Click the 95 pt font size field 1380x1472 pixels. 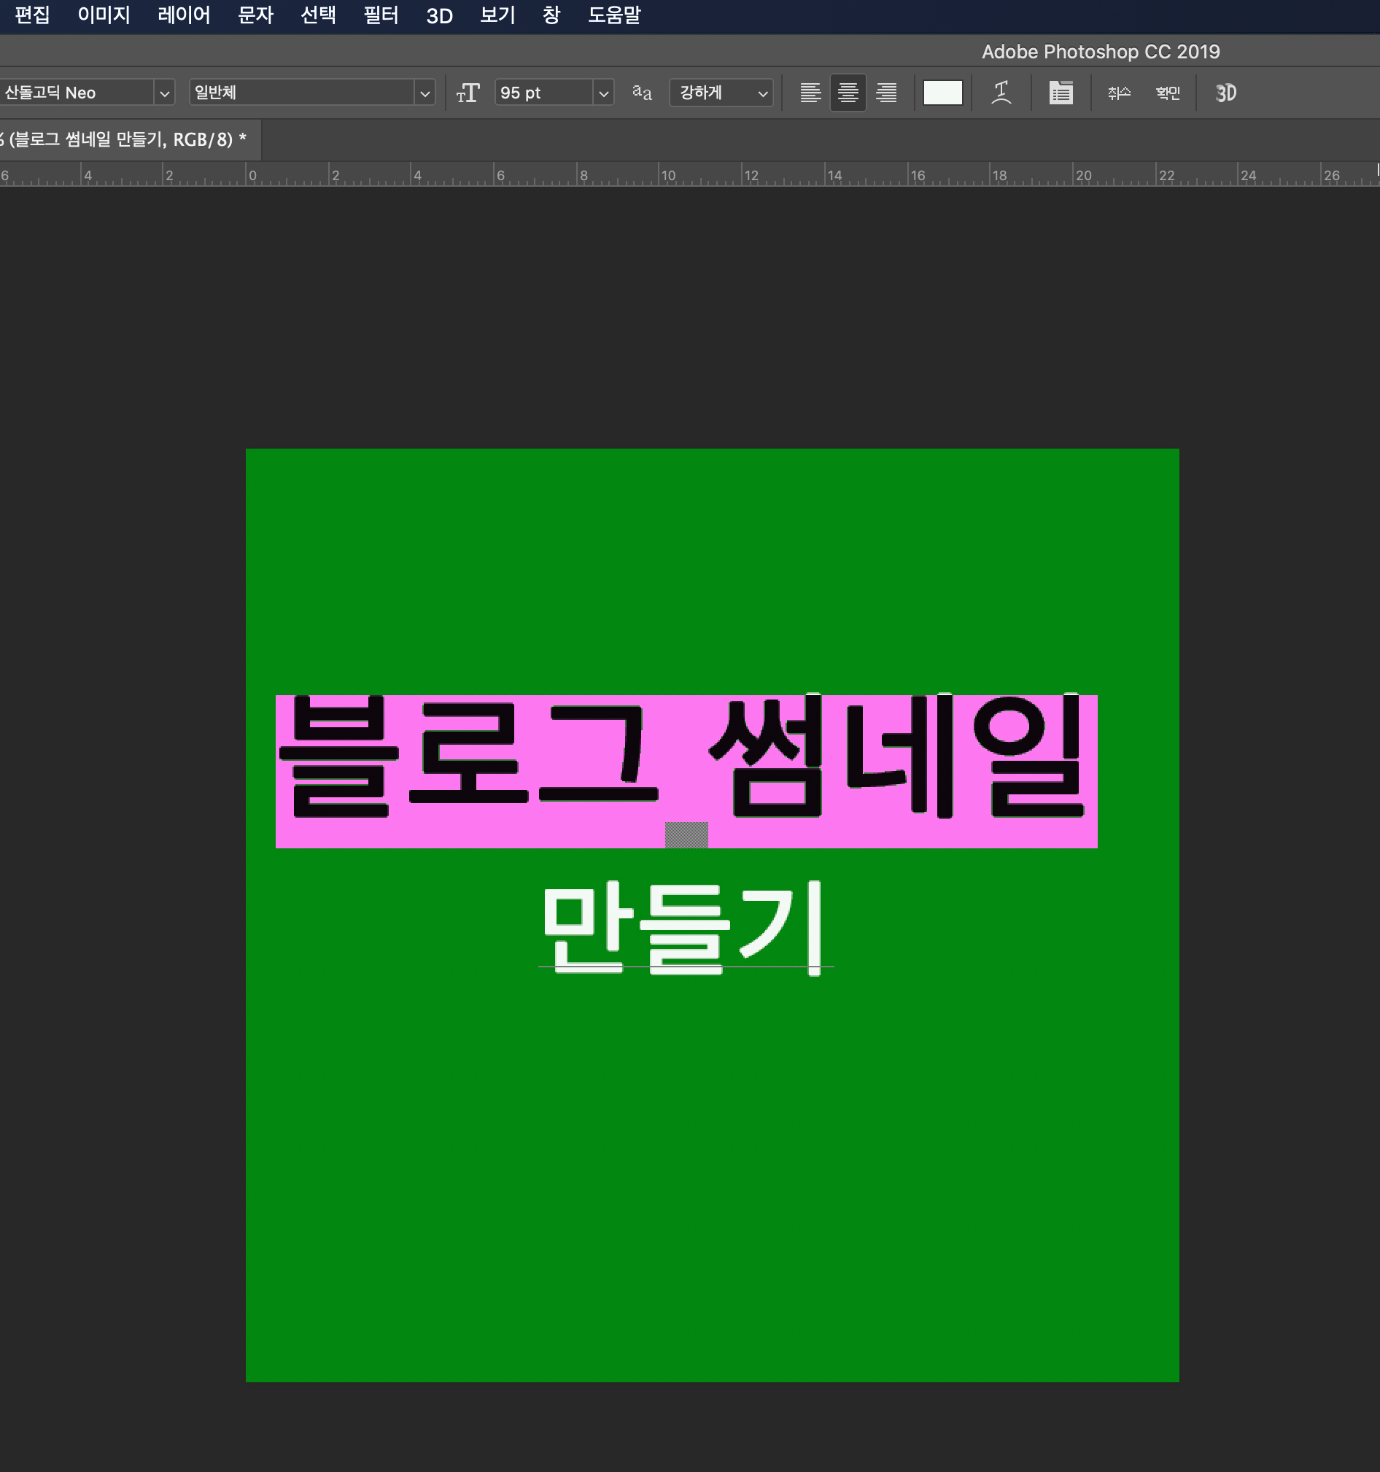544,93
